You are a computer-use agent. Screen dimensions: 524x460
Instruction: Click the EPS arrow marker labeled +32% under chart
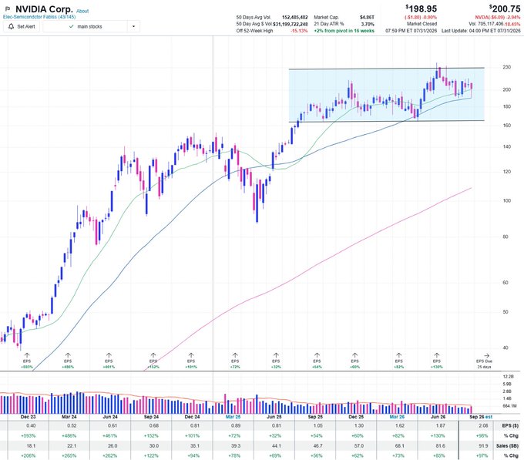[x=276, y=361]
